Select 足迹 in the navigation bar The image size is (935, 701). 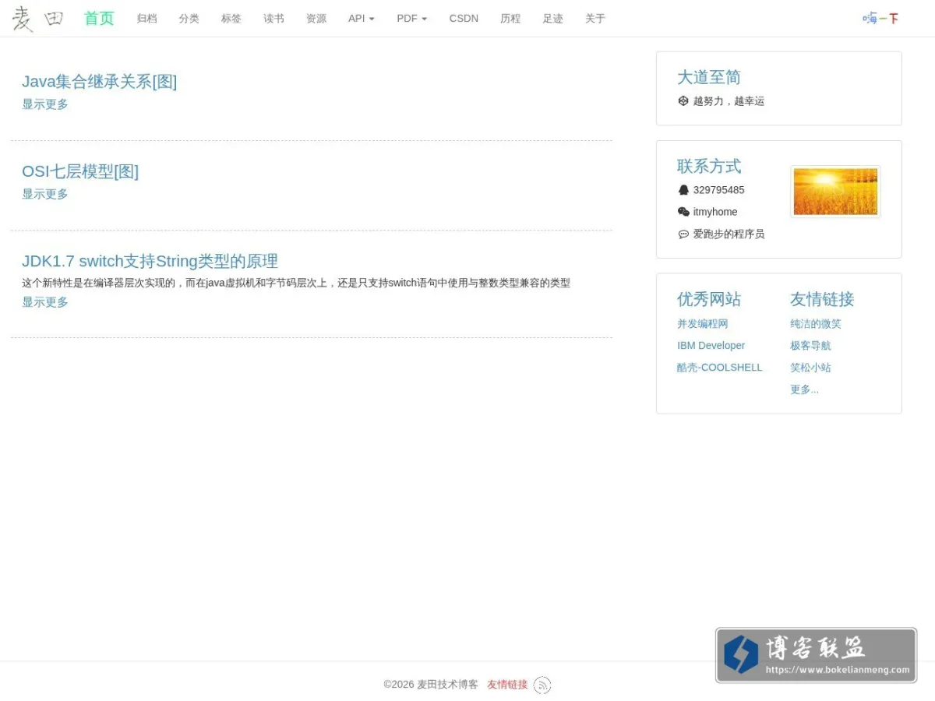click(x=553, y=19)
